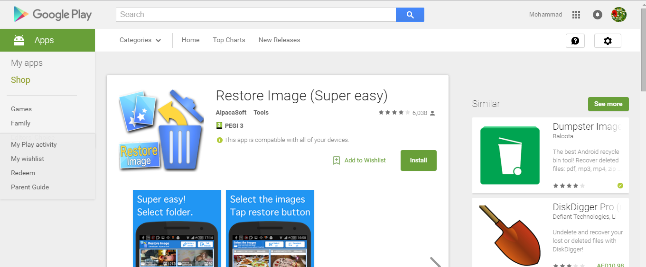Screen dimensions: 646x267
Task: Click Baloota developer name
Action: click(x=563, y=136)
